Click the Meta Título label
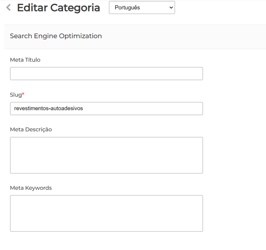This screenshot has width=266, height=250. [25, 60]
